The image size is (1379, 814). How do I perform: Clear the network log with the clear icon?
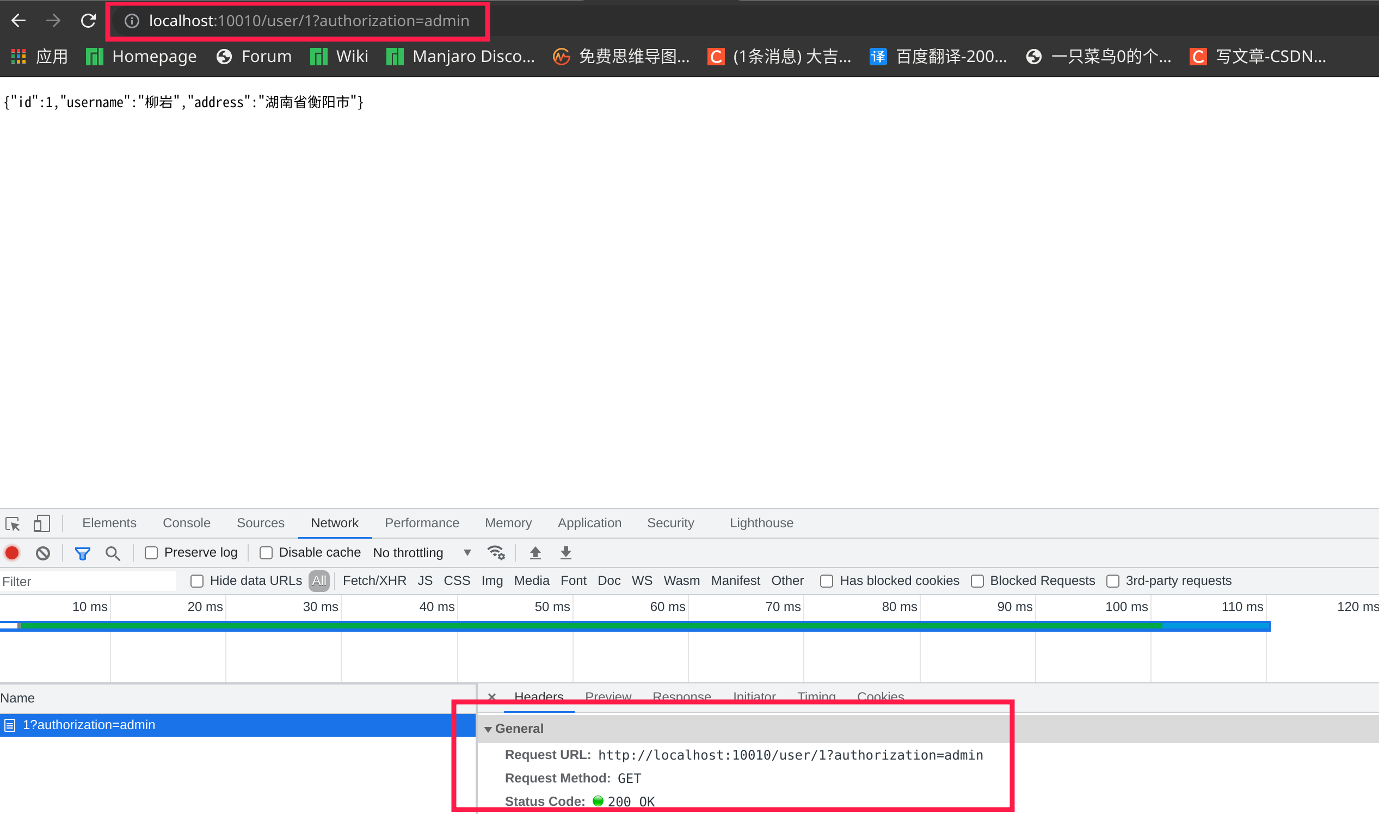pyautogui.click(x=43, y=553)
